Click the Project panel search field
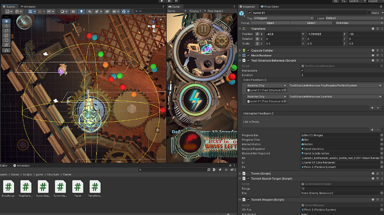The width and height of the screenshot is (384, 215). tap(172, 170)
